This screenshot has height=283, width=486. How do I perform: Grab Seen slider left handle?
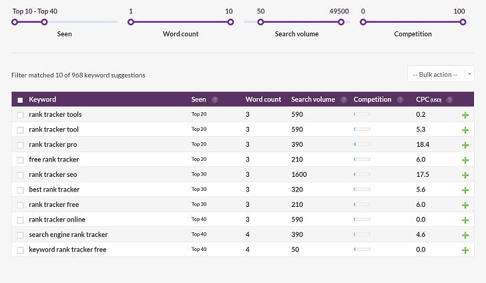pyautogui.click(x=15, y=22)
